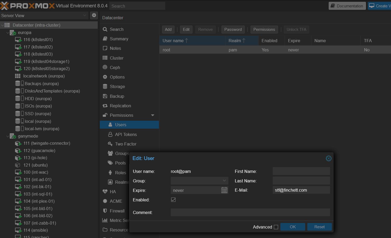Open the Ceph panel icon
The width and height of the screenshot is (391, 238).
point(105,67)
